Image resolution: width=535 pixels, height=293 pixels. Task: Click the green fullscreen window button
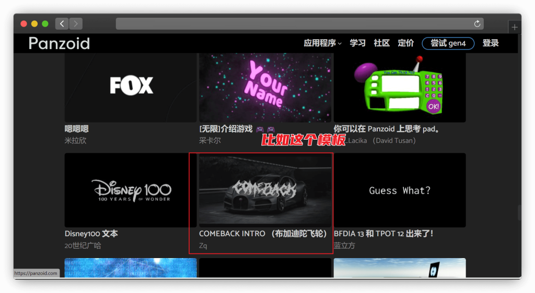(x=45, y=24)
